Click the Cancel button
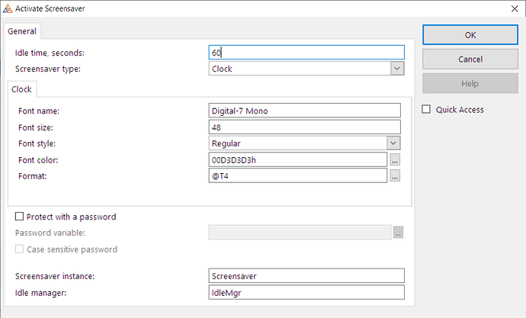526x318 pixels. [x=470, y=59]
